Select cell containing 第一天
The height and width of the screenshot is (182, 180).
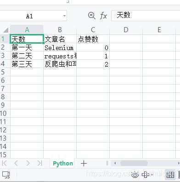[27, 47]
